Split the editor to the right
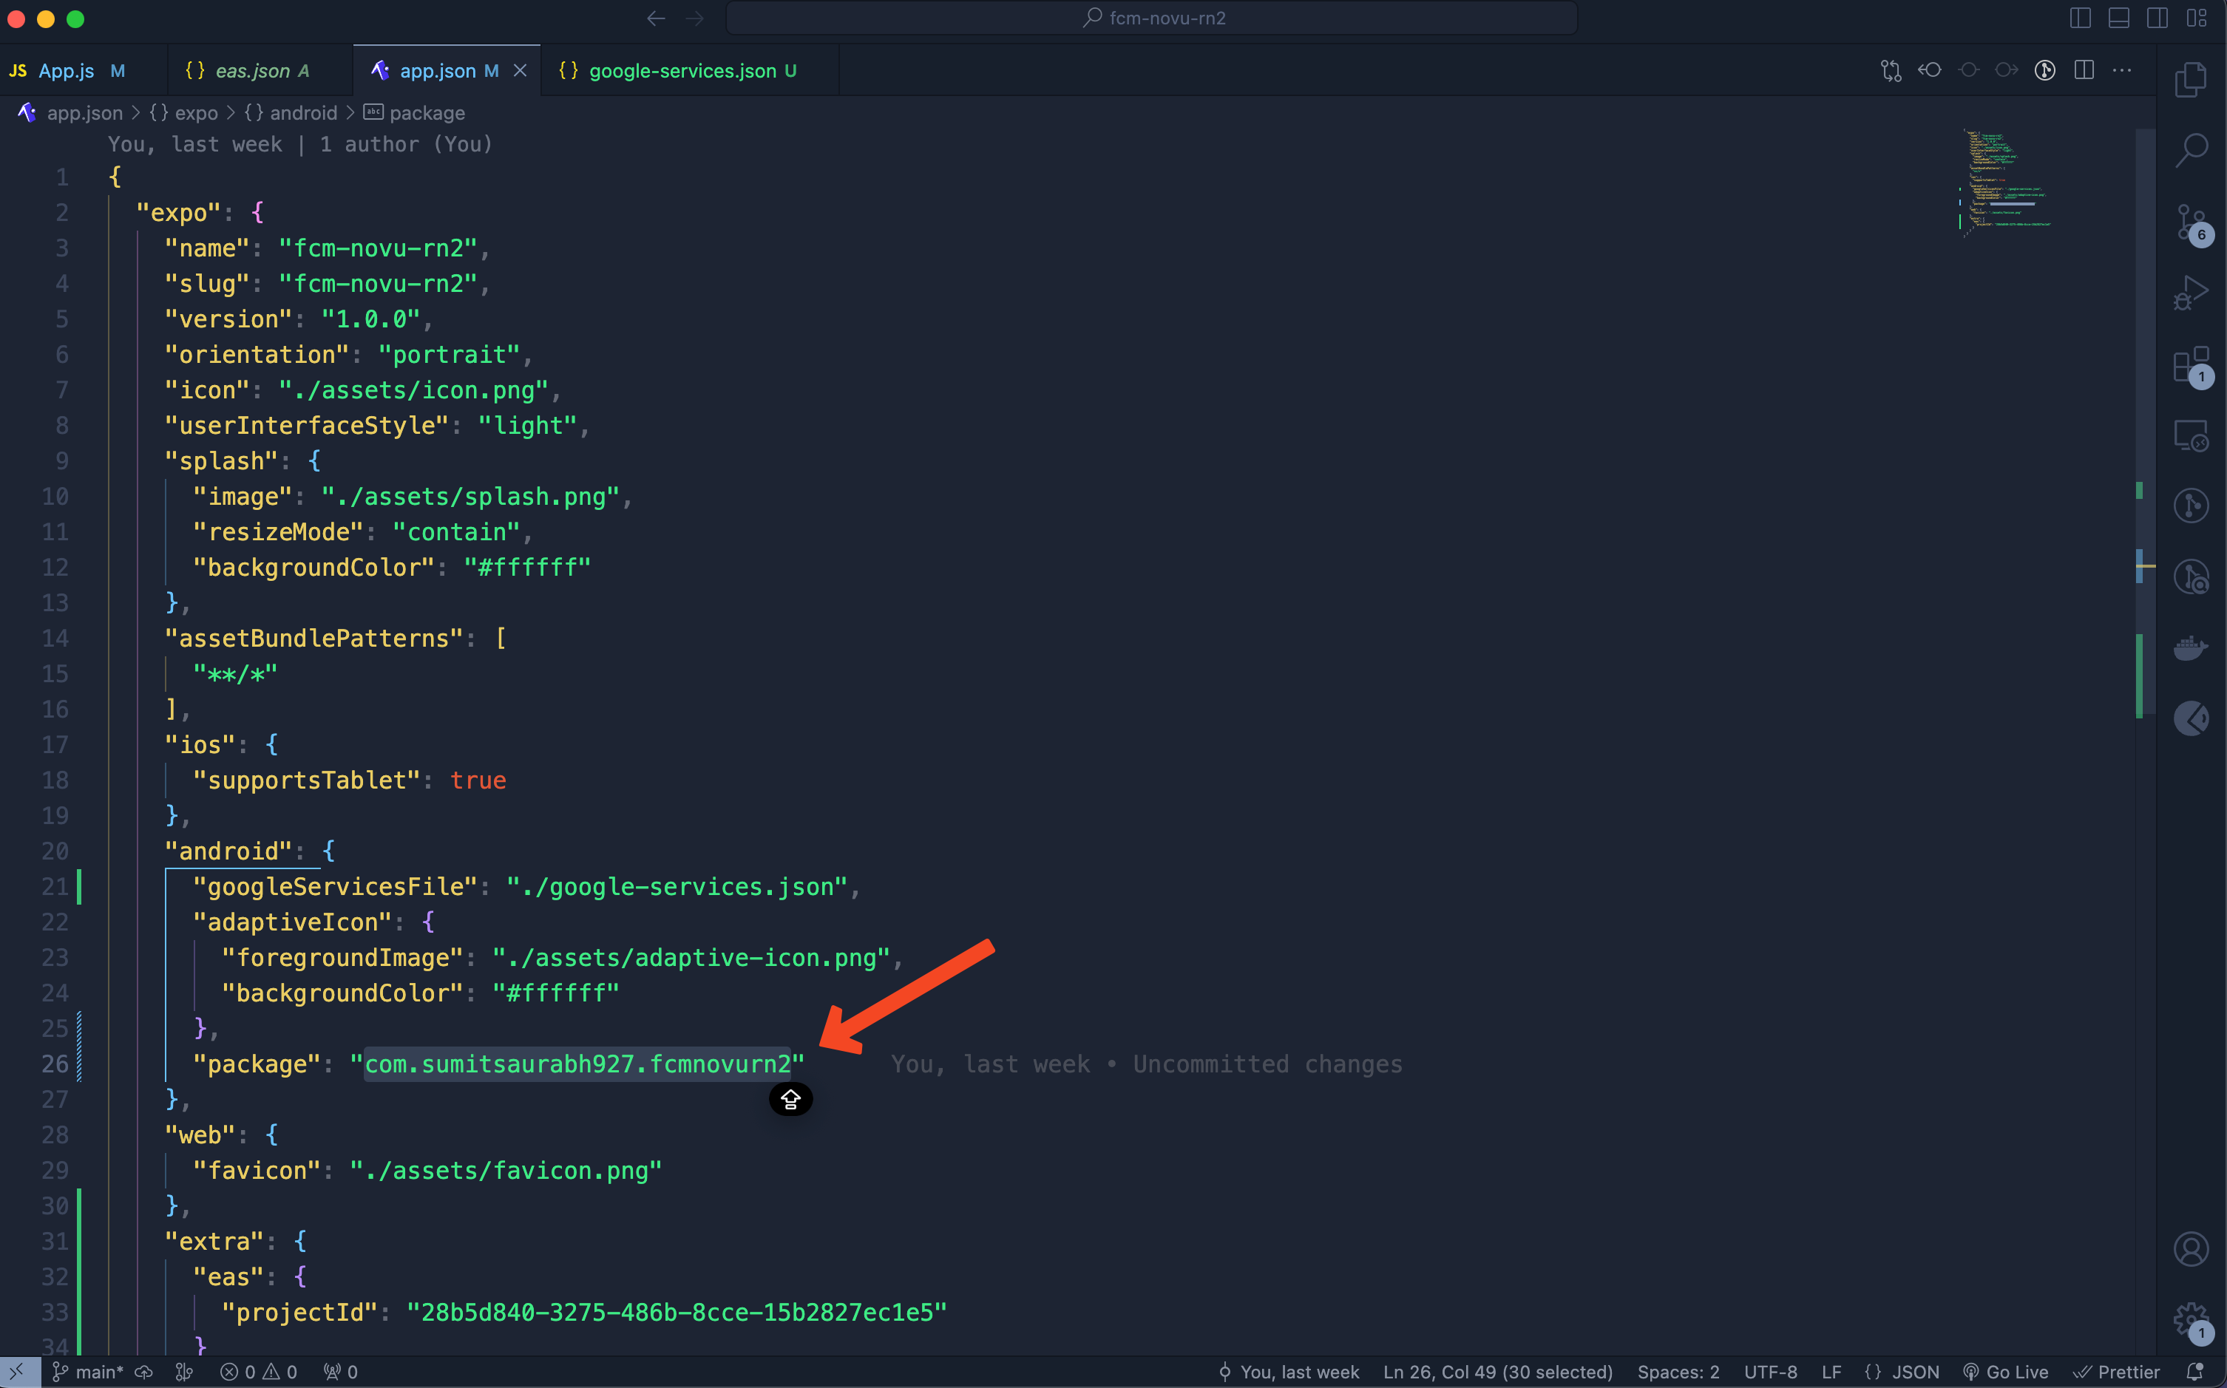2227x1388 pixels. coord(2084,71)
